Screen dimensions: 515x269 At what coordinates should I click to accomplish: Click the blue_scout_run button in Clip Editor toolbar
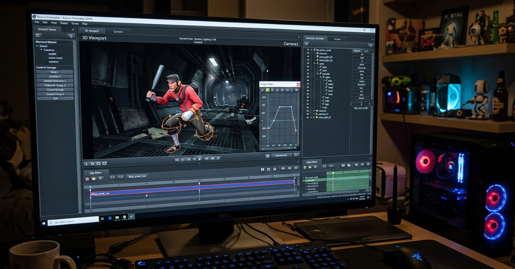[137, 176]
